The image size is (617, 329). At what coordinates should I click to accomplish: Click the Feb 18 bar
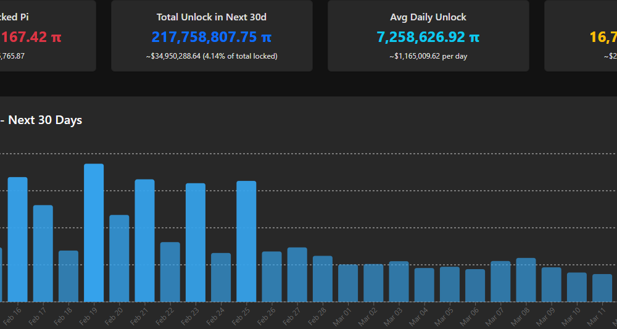pos(68,276)
